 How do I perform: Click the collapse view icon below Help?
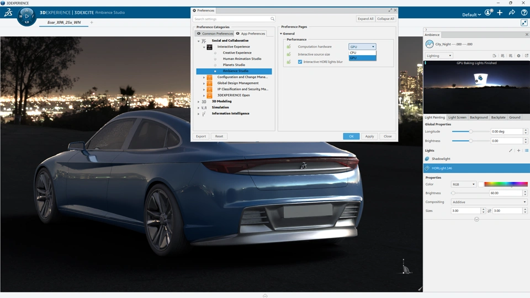point(524,22)
